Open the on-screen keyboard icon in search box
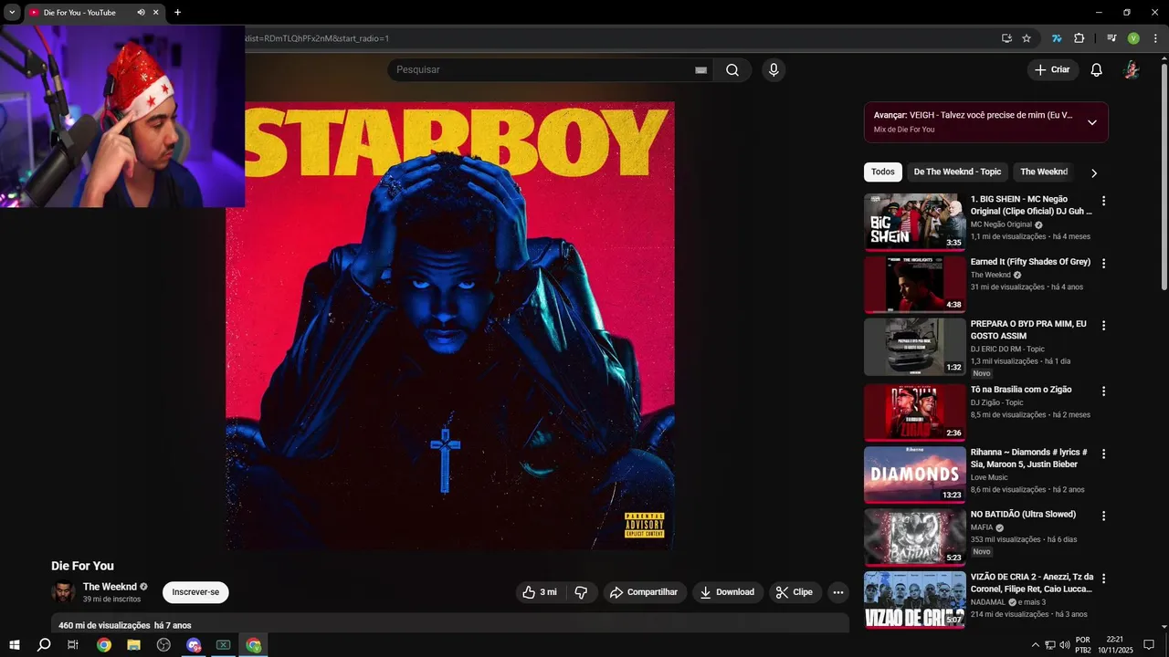Image resolution: width=1169 pixels, height=657 pixels. (x=700, y=70)
